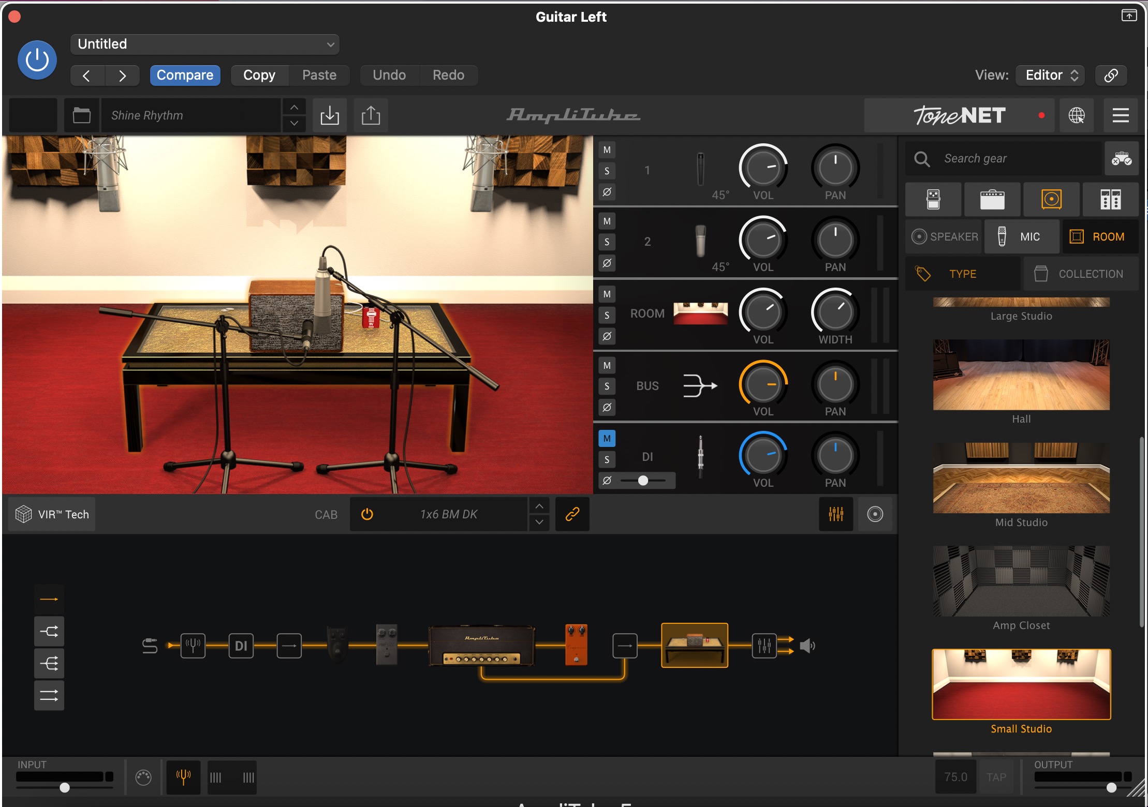The image size is (1148, 807).
Task: Click mic 1 microphone model icon
Action: coord(700,169)
